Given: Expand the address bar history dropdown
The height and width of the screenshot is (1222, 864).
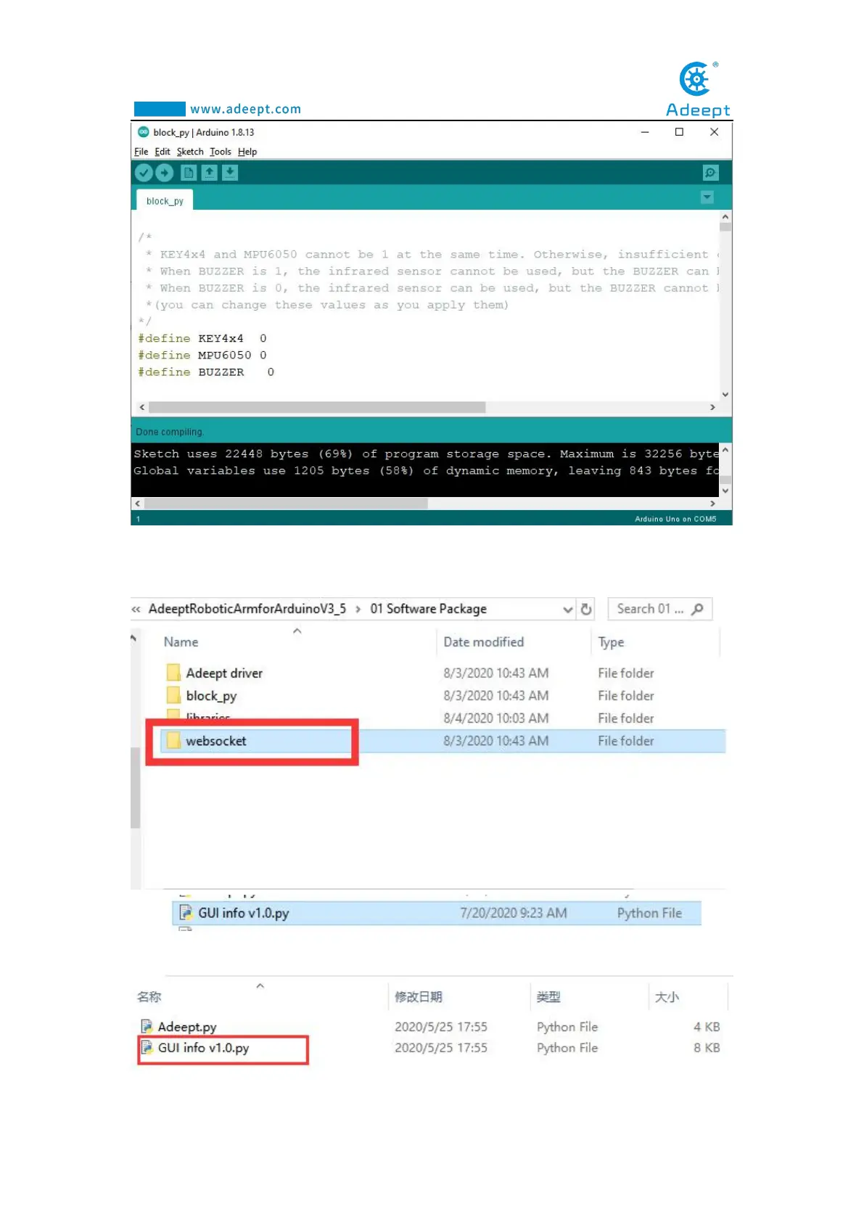Looking at the screenshot, I should (x=568, y=610).
